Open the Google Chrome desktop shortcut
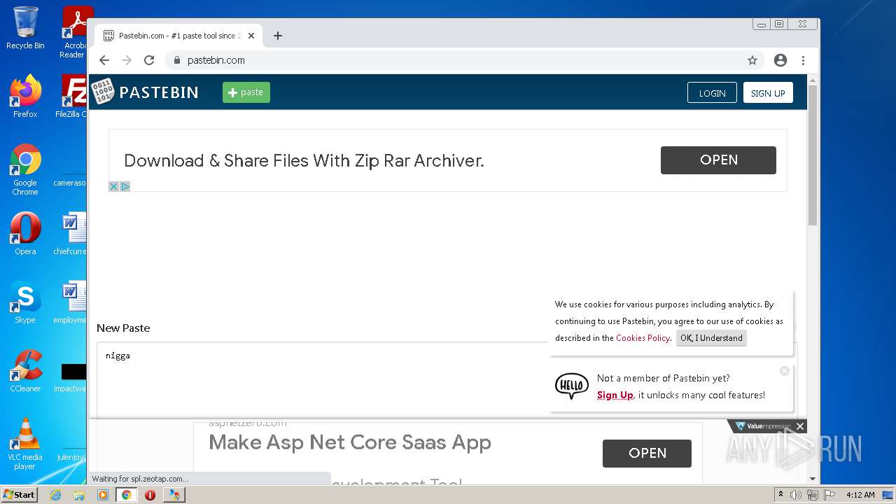Viewport: 896px width, 504px height. click(25, 169)
